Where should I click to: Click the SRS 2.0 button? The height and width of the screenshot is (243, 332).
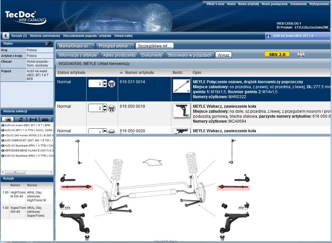tap(277, 54)
